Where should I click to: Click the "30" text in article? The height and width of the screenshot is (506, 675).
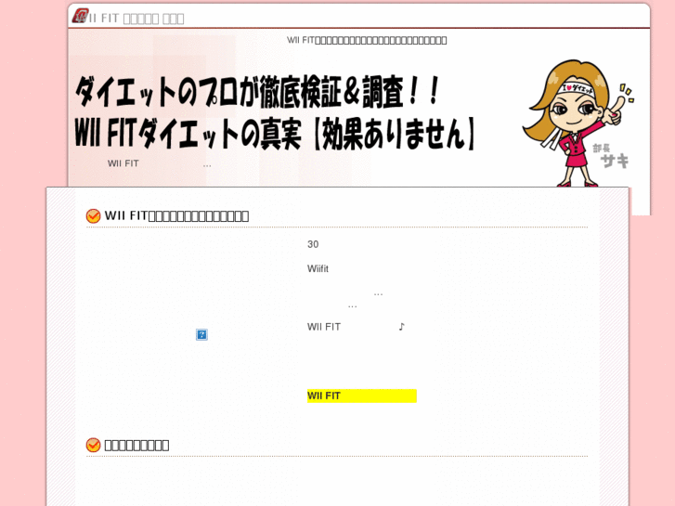[x=313, y=244]
